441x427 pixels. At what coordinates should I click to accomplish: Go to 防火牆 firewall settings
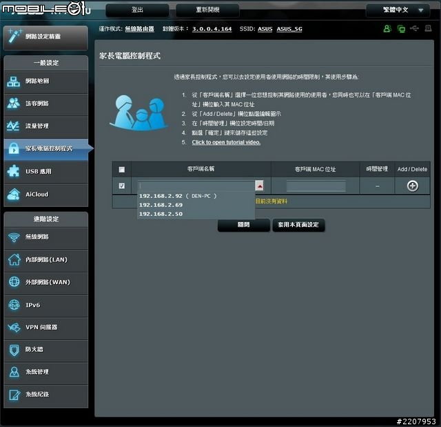pyautogui.click(x=45, y=350)
